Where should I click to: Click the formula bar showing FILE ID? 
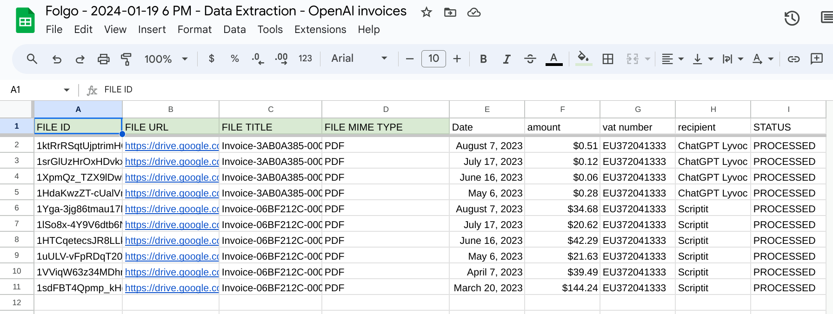465,90
